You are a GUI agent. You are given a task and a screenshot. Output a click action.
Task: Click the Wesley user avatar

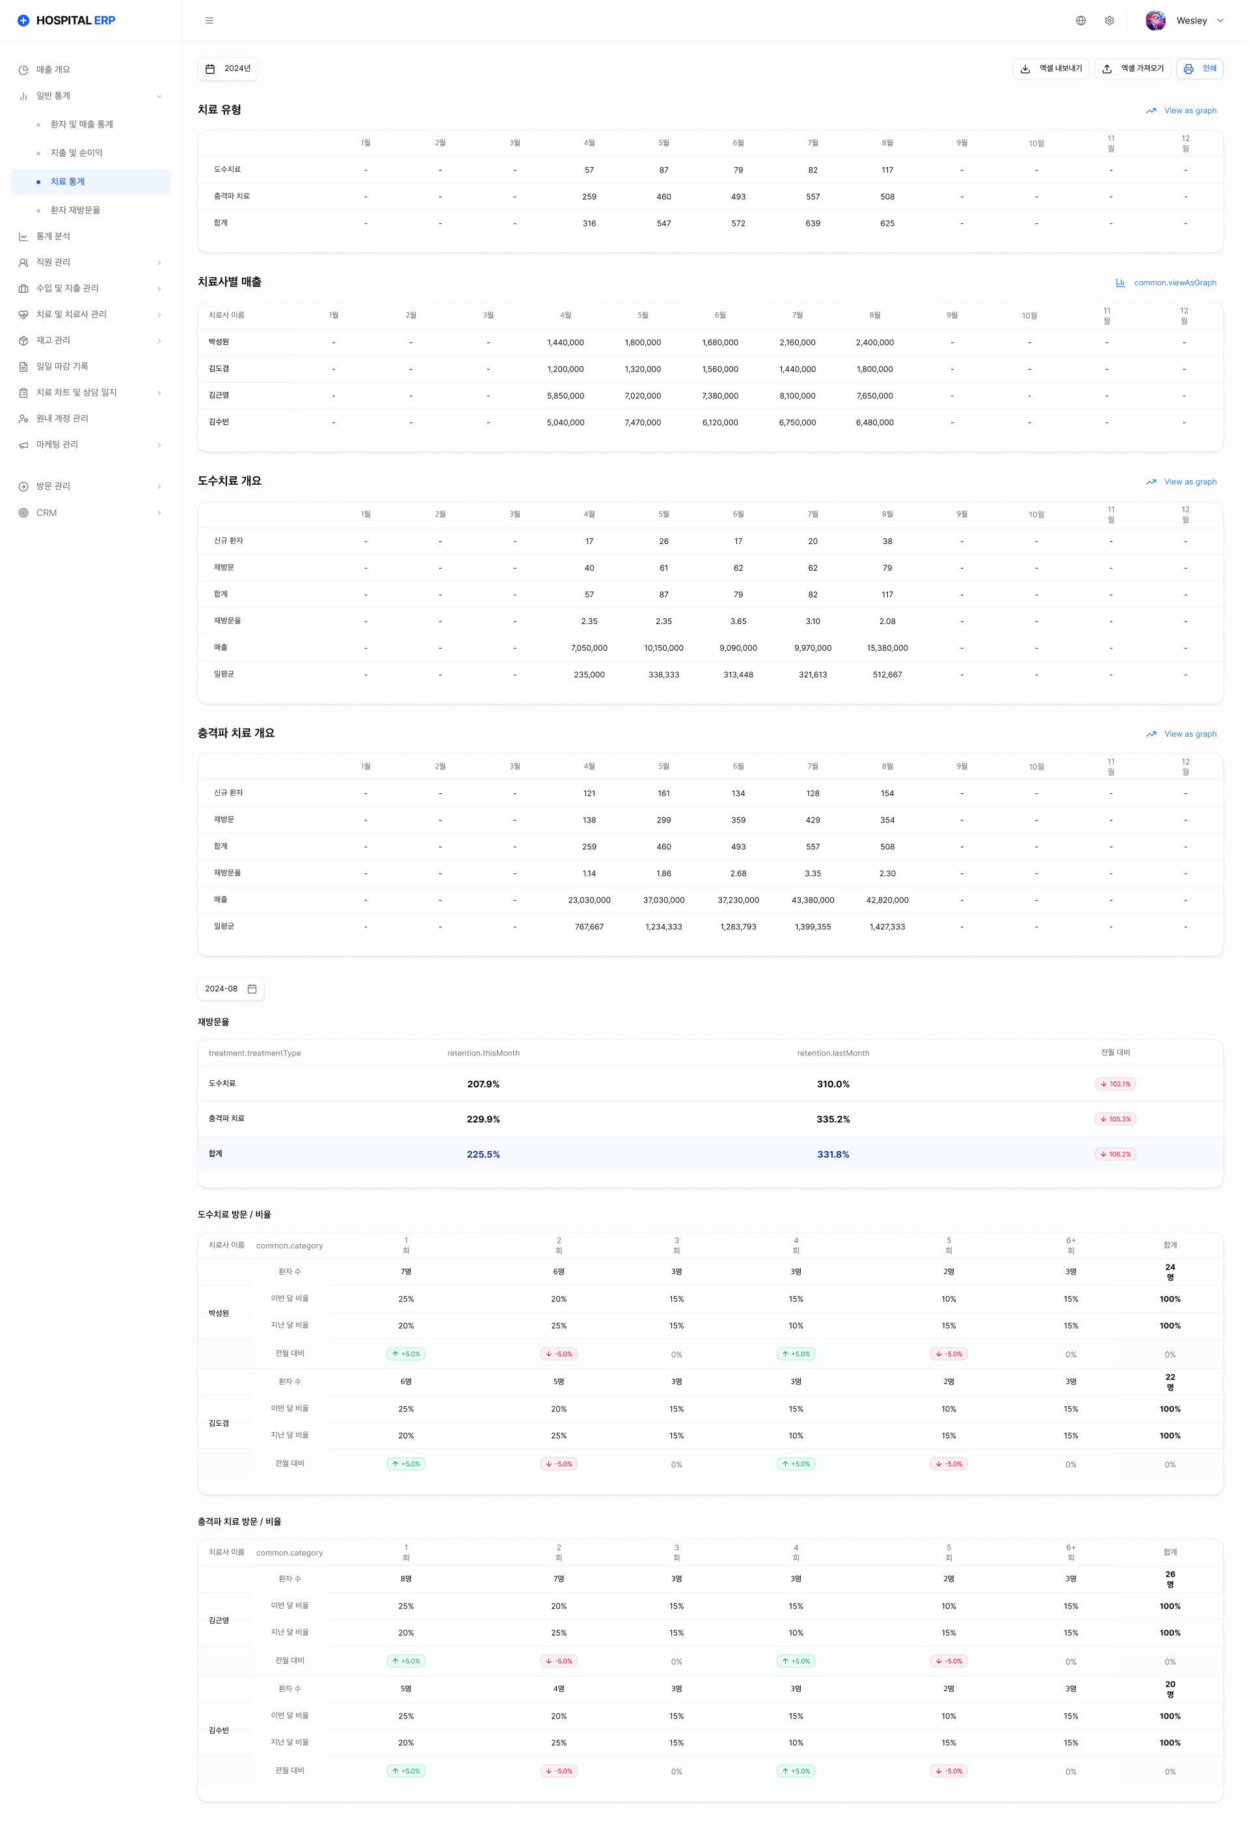point(1155,21)
